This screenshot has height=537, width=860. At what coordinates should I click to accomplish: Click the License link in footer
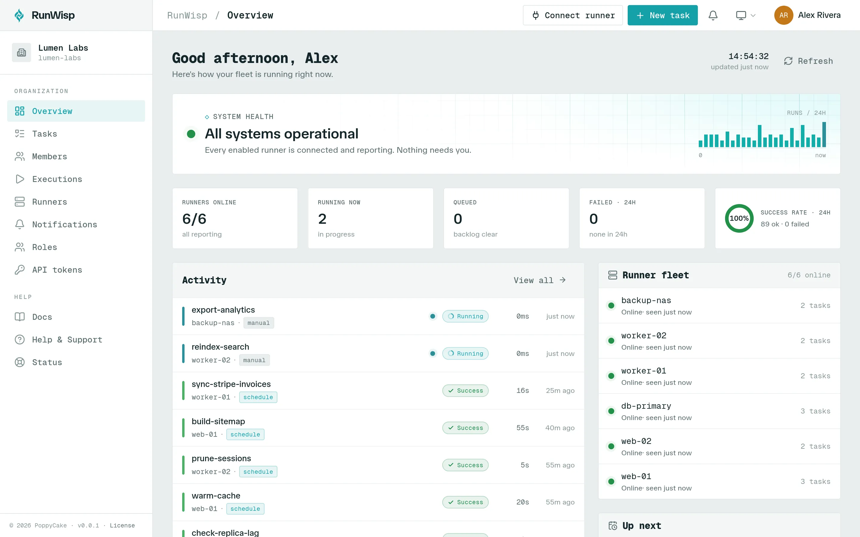tap(122, 525)
